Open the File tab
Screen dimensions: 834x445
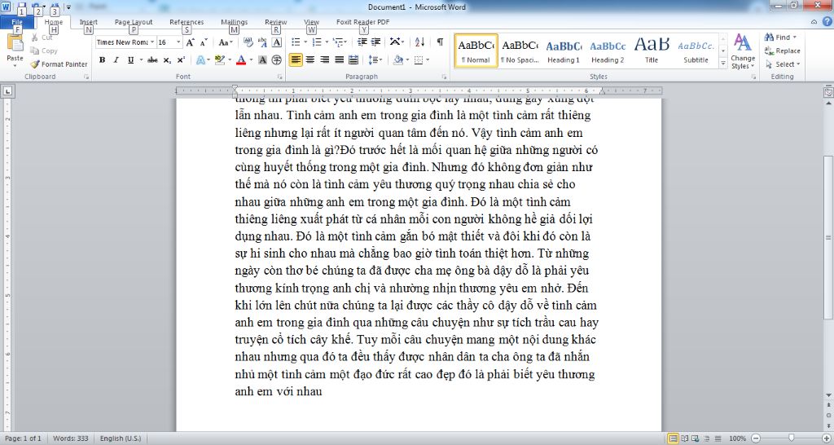click(x=17, y=22)
